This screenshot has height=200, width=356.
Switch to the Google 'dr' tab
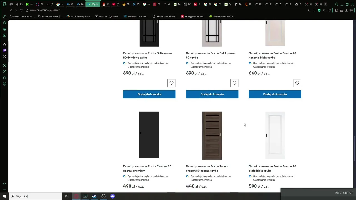[60, 4]
